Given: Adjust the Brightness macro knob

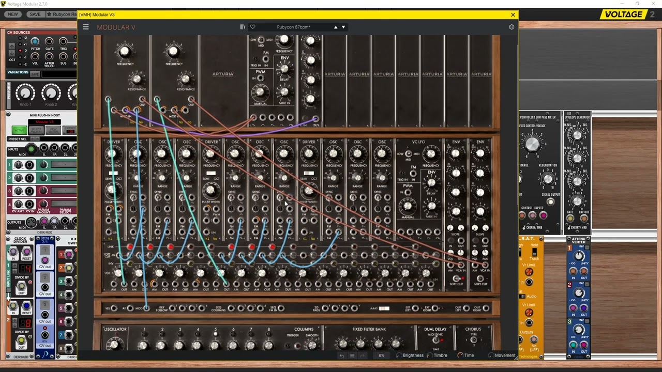Looking at the screenshot, I should [x=399, y=355].
